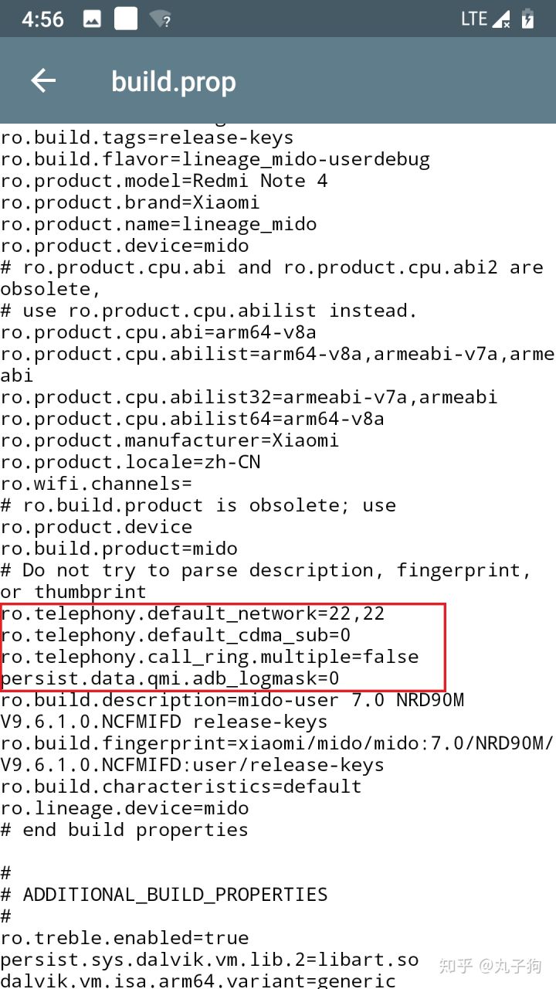Select the ro.telephony.call_ring.multiple=false line
The image size is (556, 989).
(x=209, y=657)
